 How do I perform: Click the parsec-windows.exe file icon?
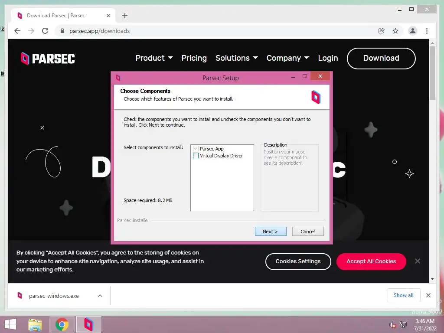click(x=20, y=295)
